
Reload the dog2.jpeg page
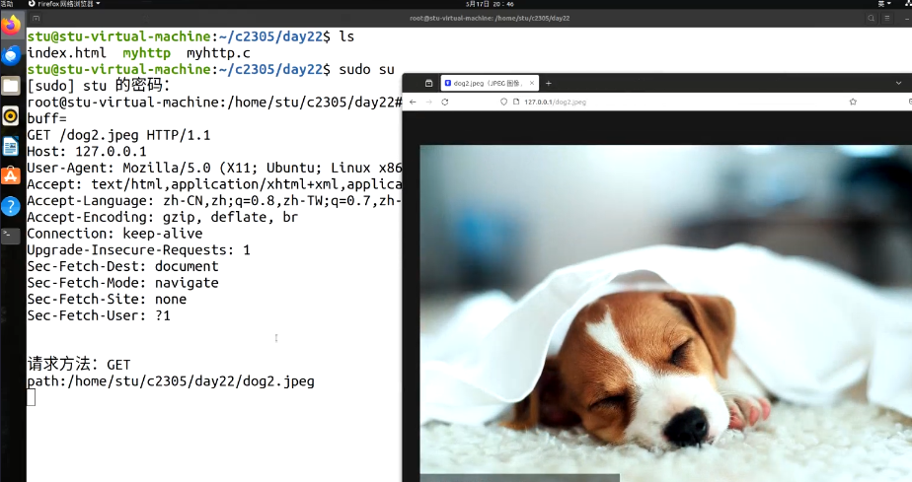pos(444,102)
